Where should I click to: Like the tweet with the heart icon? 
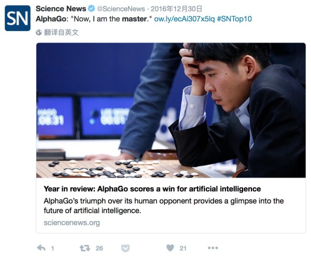point(170,248)
